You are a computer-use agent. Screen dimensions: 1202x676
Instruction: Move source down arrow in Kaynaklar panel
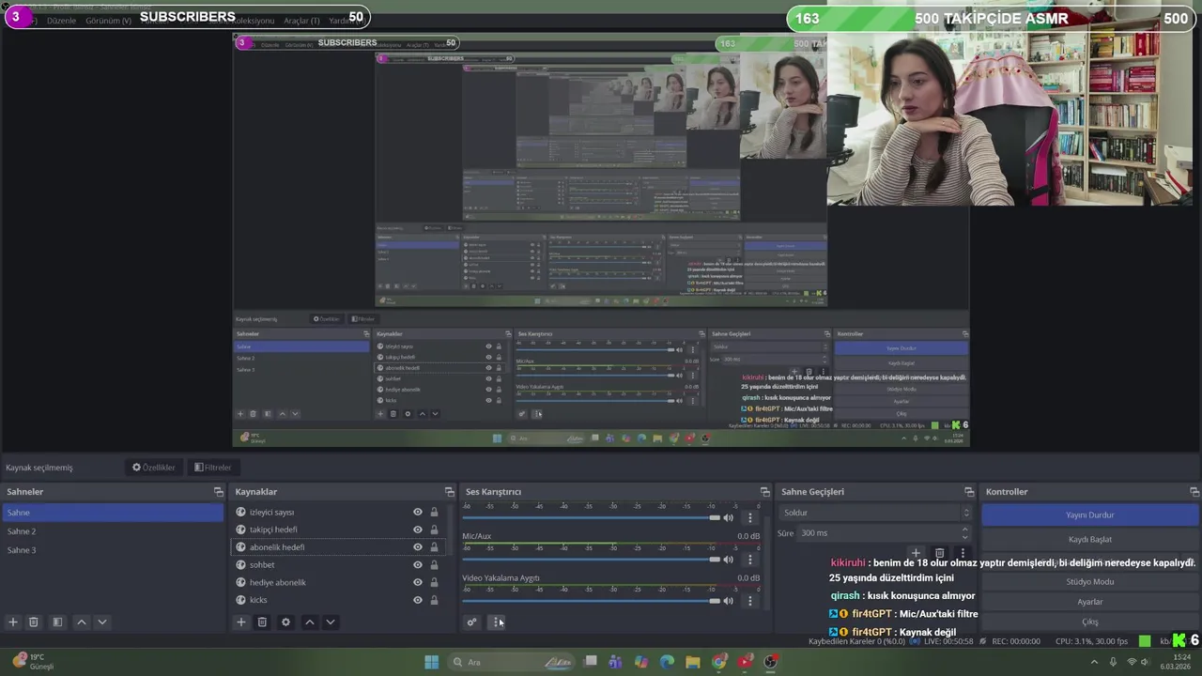pos(330,622)
